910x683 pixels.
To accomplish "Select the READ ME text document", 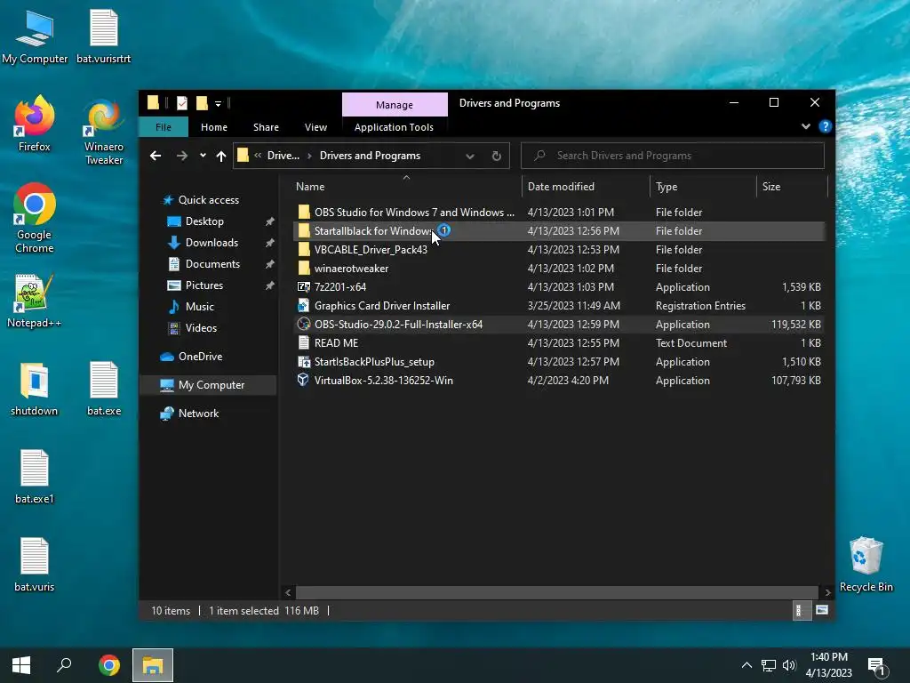I will coord(336,343).
